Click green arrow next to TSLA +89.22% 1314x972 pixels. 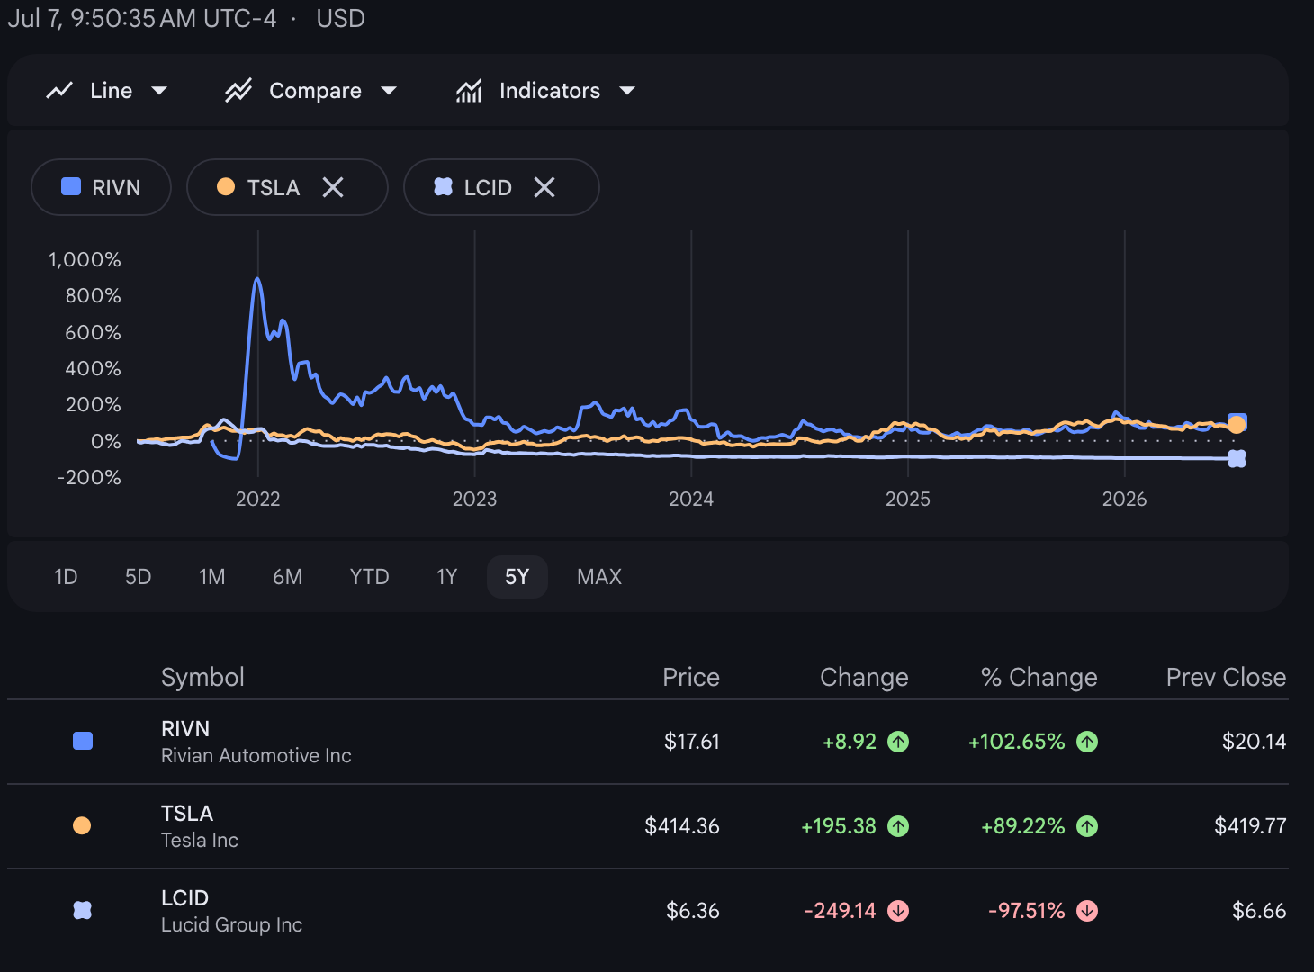click(x=1087, y=826)
